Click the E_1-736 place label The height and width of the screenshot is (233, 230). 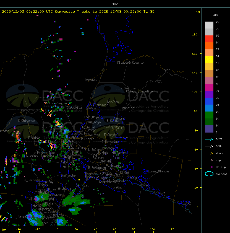click(156, 82)
